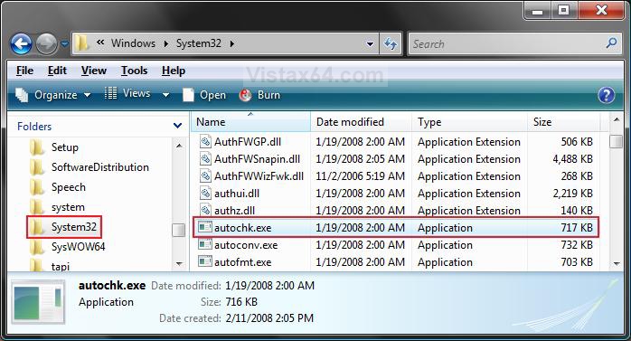Click the authz.dll file icon
This screenshot has width=631, height=341.
tap(205, 210)
